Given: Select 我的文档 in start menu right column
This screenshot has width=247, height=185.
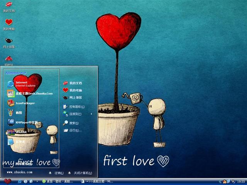Looking at the screenshot, I should pyautogui.click(x=73, y=83).
